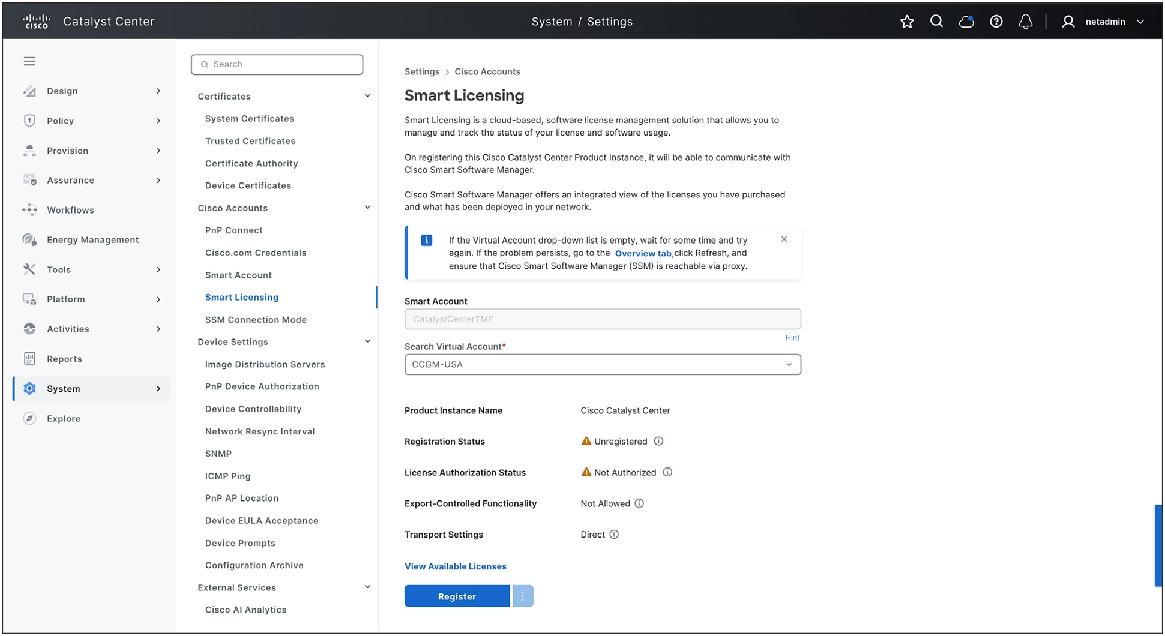This screenshot has width=1165, height=636.
Task: Open global search with the magnifier icon
Action: click(x=936, y=21)
